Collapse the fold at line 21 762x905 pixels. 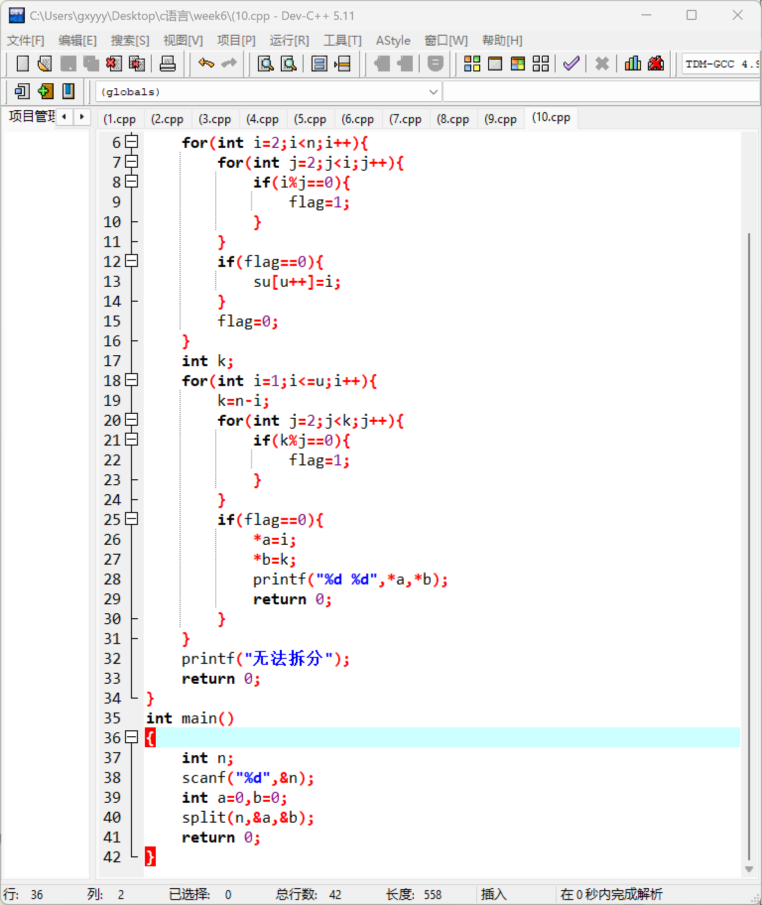[131, 440]
